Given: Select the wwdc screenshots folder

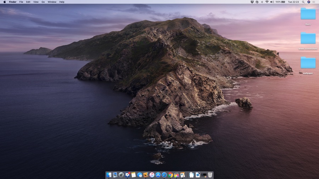Looking at the screenshot, I should (x=308, y=38).
